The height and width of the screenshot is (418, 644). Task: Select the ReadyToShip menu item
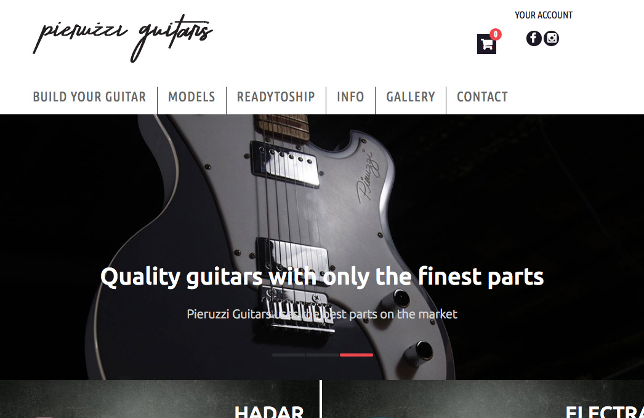[276, 97]
